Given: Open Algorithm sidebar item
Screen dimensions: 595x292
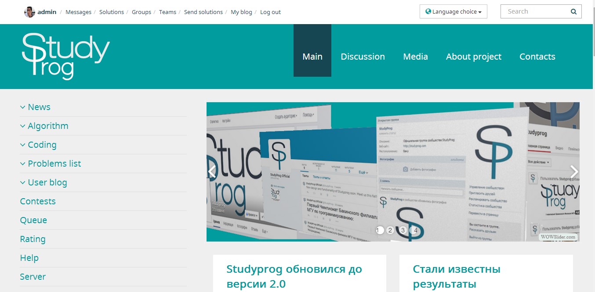Looking at the screenshot, I should [48, 126].
